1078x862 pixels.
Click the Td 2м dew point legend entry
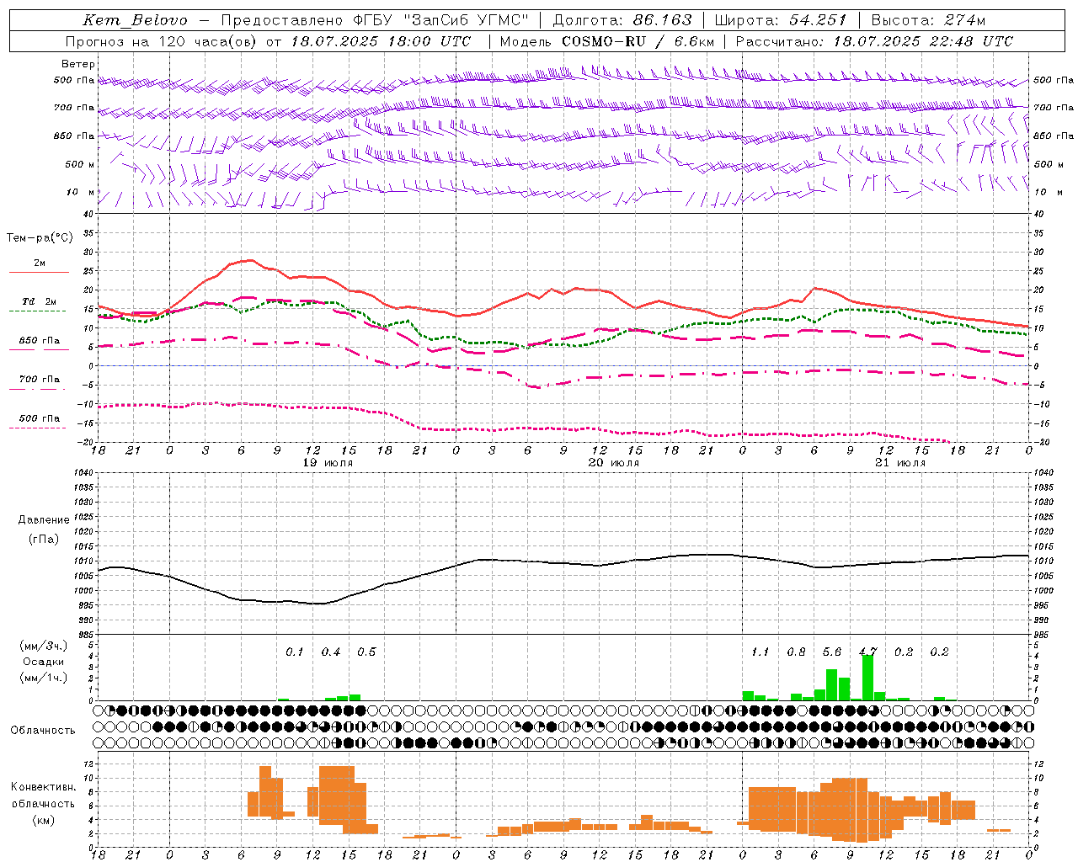40,302
